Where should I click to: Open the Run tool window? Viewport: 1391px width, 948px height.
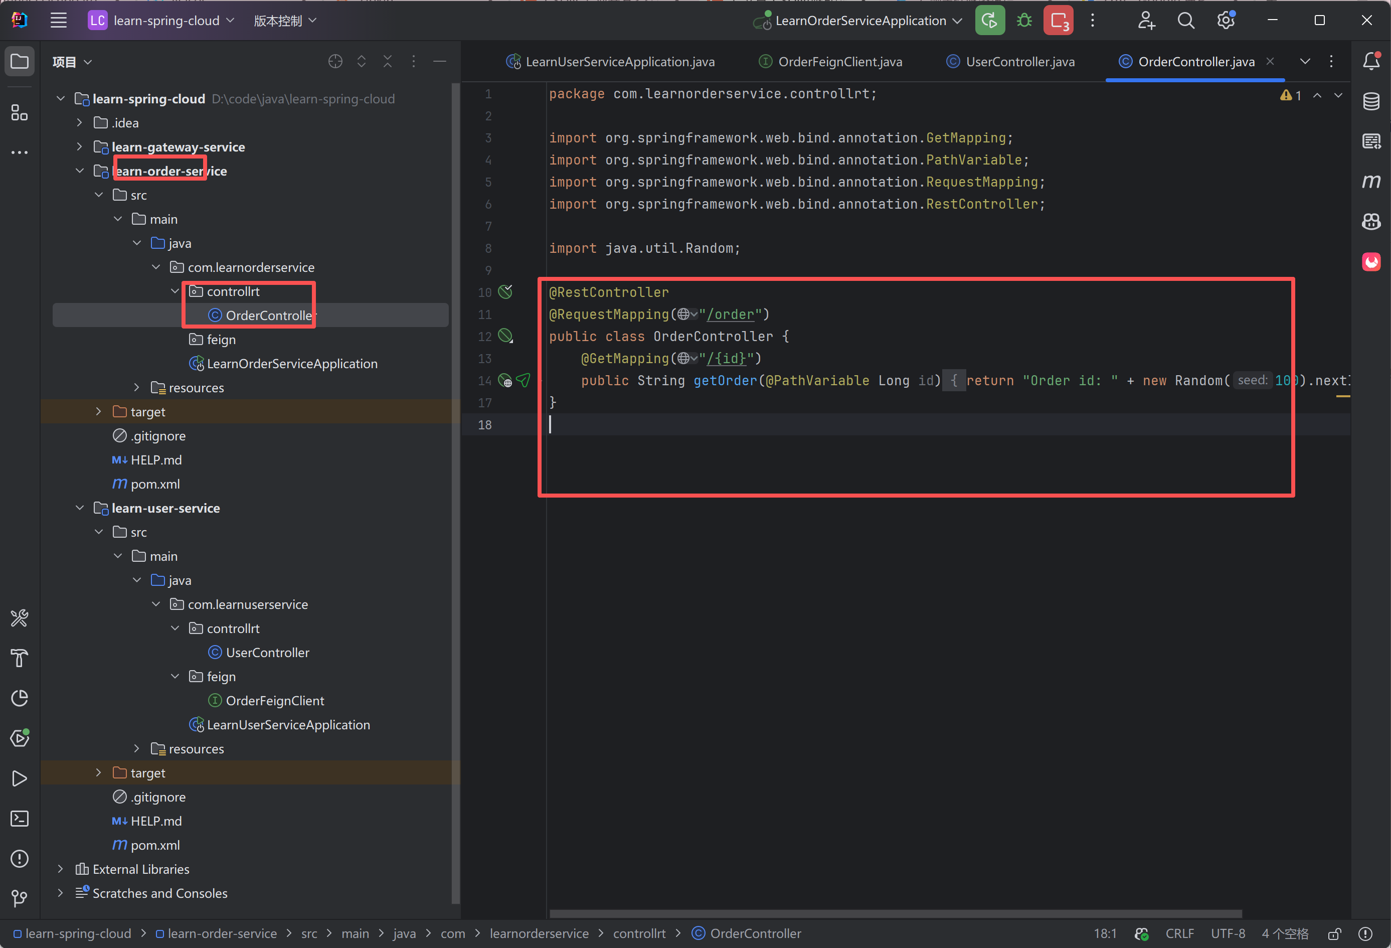coord(20,778)
